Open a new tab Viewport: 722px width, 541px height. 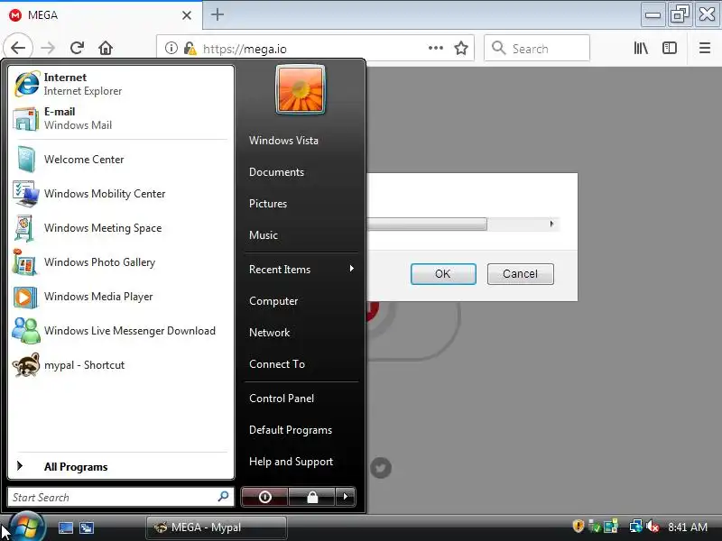(218, 14)
